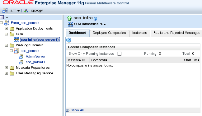Click the soa-infra information icon
This screenshot has height=116, width=202.
click(x=95, y=19)
